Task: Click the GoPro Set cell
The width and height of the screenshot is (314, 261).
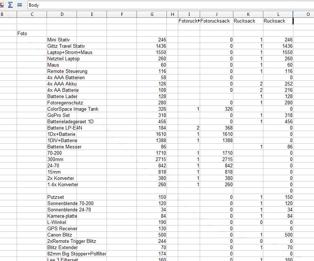Action: [58, 115]
